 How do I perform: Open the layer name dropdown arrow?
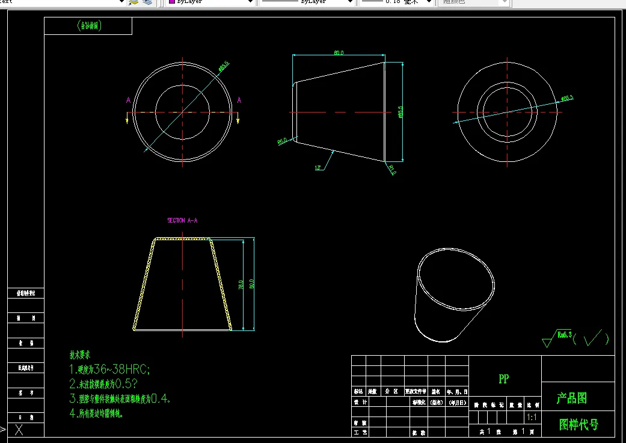[121, 2]
